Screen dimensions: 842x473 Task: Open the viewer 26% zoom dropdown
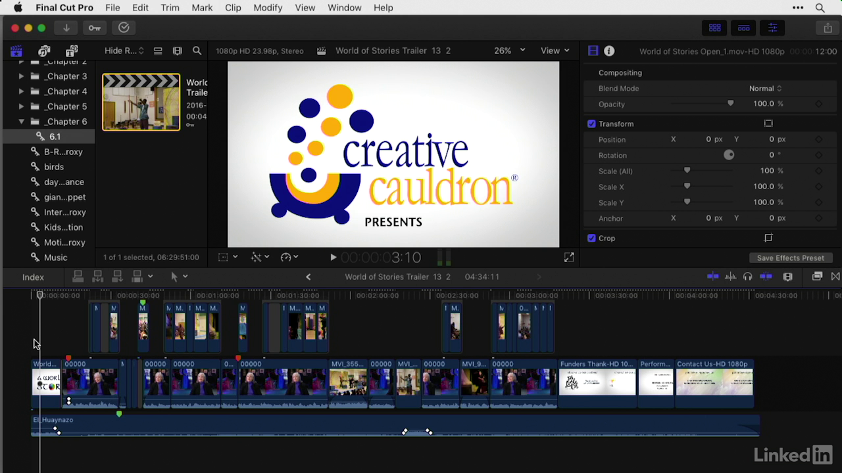510,51
